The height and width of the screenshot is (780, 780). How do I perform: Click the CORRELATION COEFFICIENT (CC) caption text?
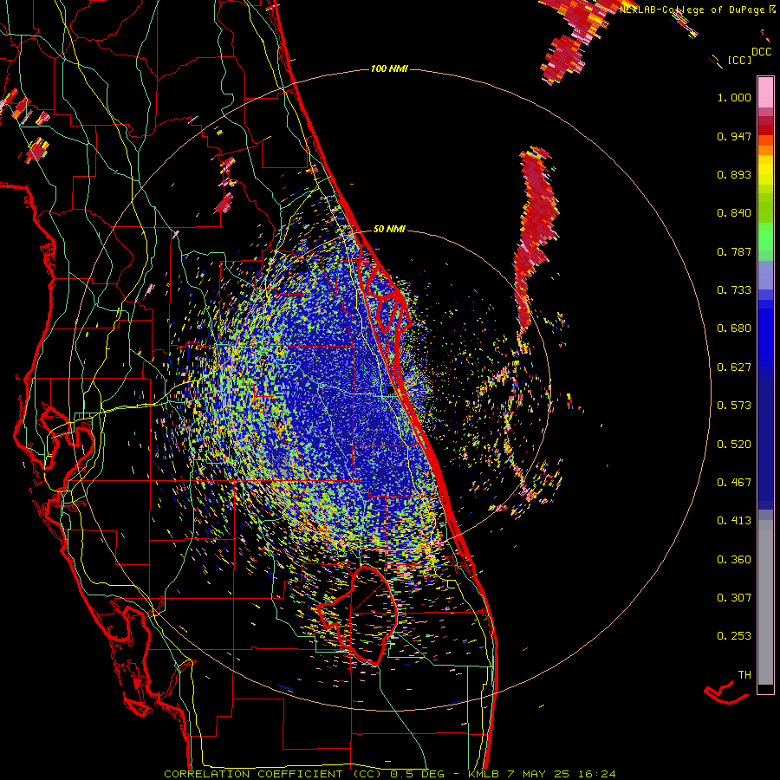pyautogui.click(x=273, y=774)
